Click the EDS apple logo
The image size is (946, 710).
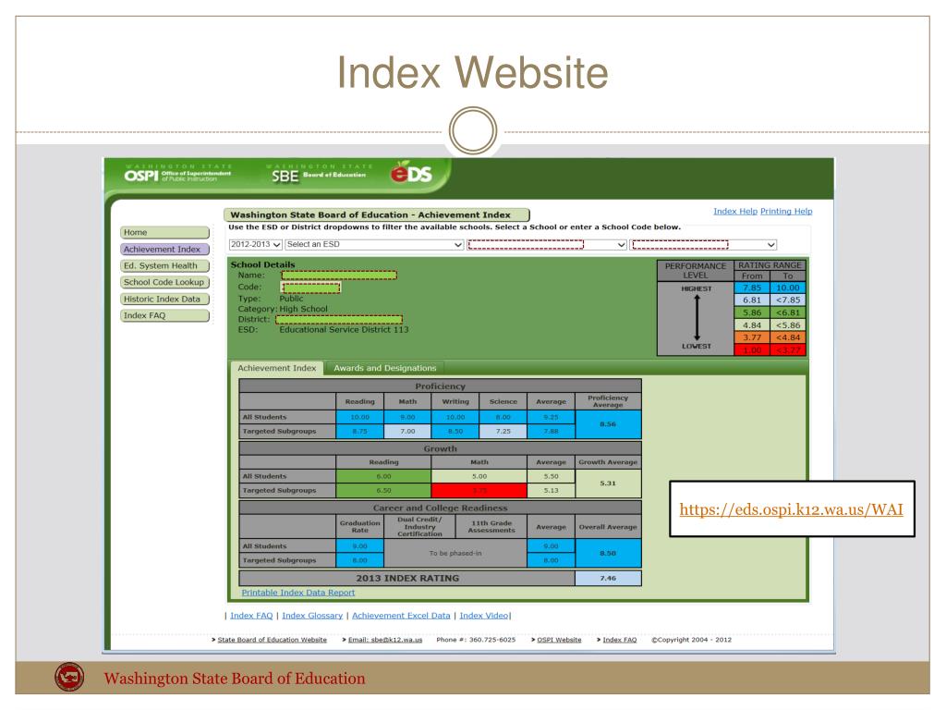click(411, 173)
